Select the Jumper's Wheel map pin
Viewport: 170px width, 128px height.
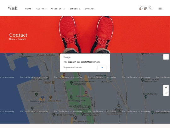tap(51, 97)
